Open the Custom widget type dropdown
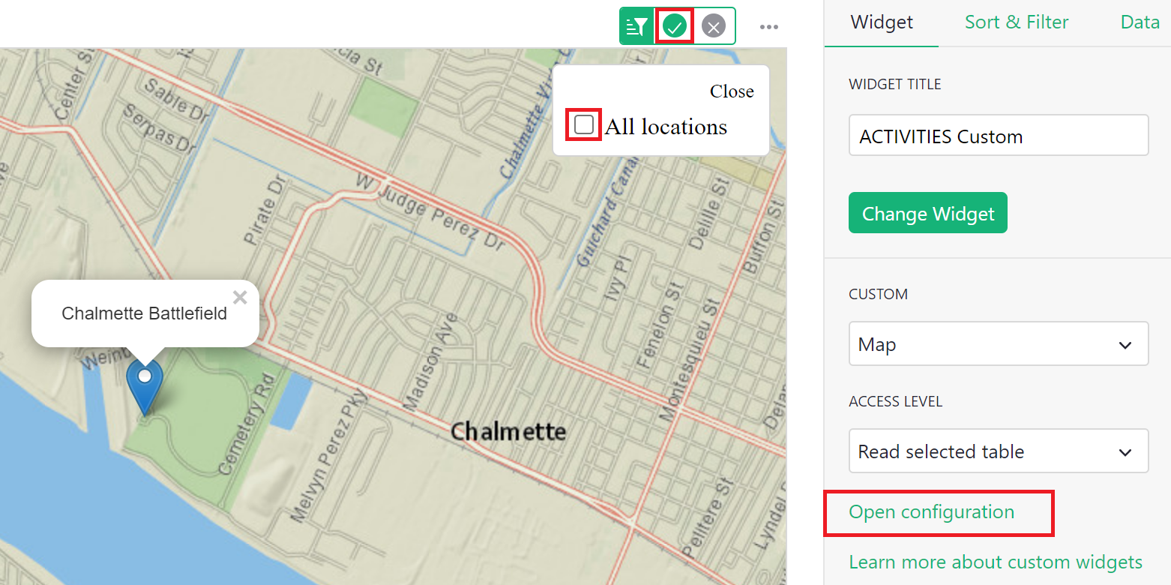This screenshot has height=585, width=1171. (x=998, y=343)
